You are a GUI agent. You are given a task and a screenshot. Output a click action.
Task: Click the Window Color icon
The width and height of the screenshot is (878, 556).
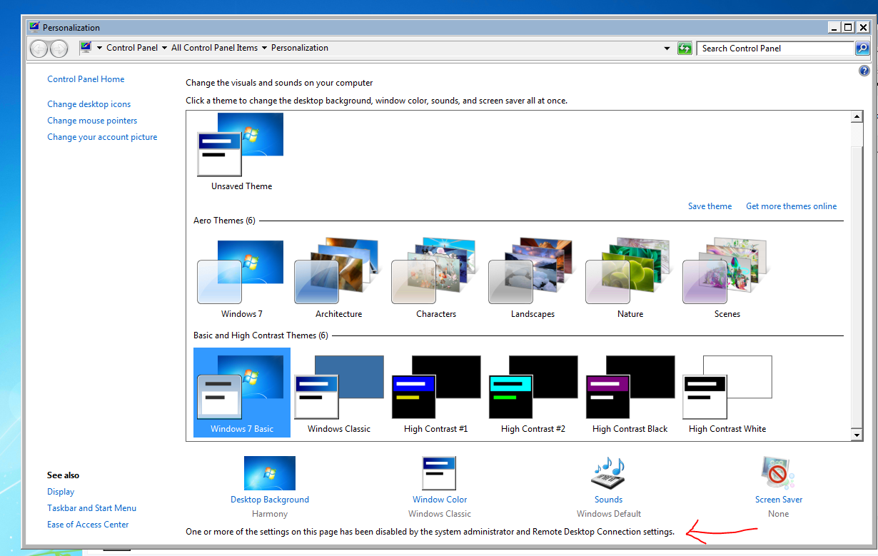(x=439, y=473)
